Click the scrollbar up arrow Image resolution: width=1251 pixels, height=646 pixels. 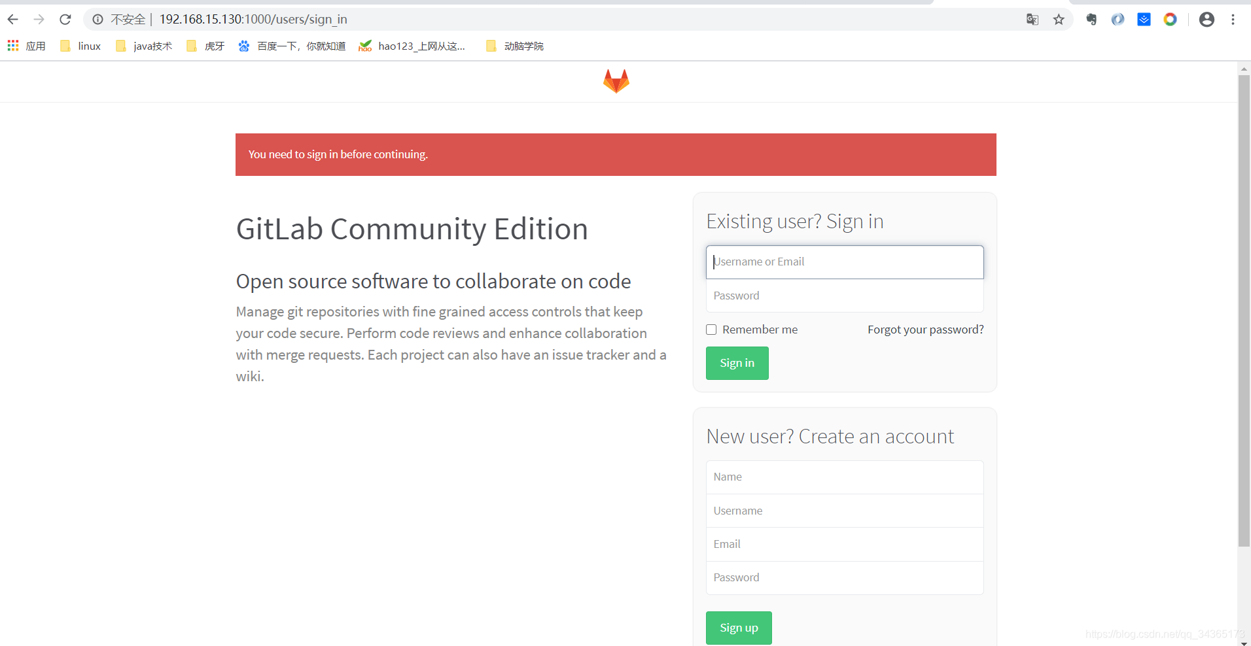[x=1244, y=68]
